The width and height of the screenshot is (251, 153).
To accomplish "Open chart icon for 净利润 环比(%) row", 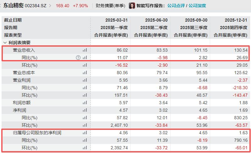I will [85, 125].
